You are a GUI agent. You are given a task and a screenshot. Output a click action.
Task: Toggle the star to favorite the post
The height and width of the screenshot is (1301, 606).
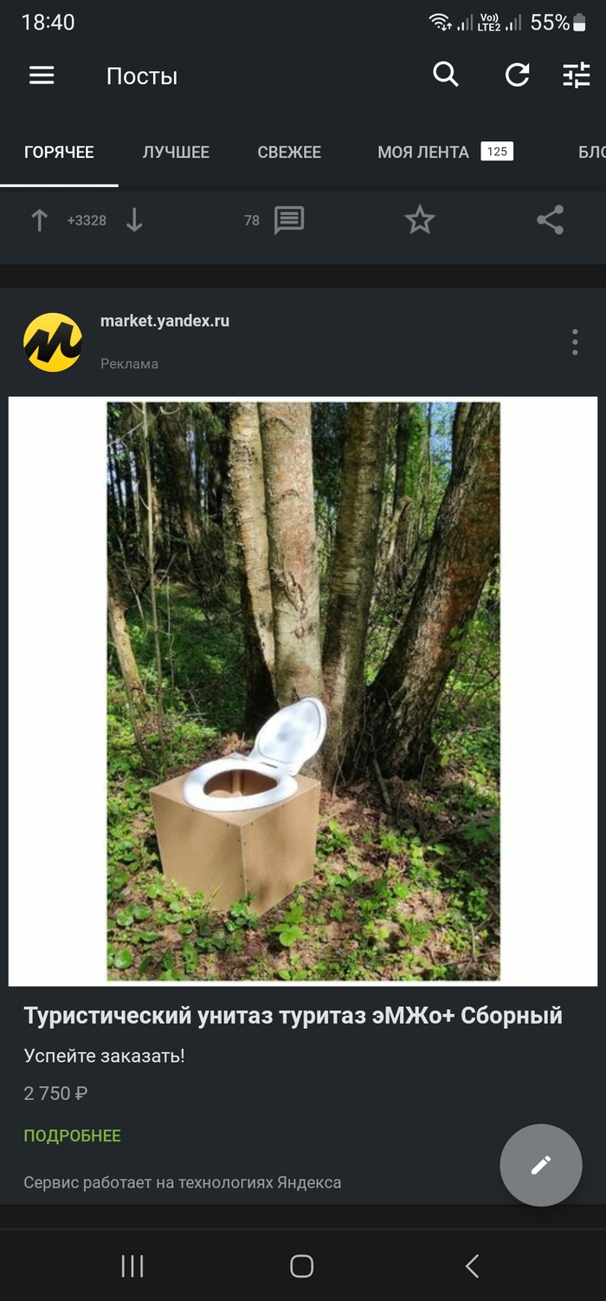pos(419,220)
